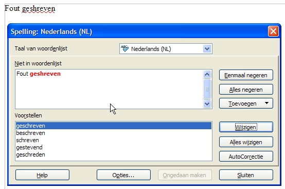Click the misspelled word 'geshreven' in edit box
The height and width of the screenshot is (189, 285).
(45, 74)
